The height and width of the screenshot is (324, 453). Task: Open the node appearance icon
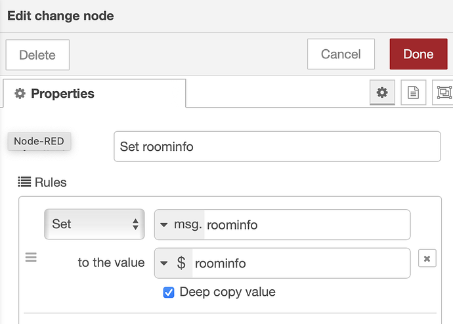443,92
